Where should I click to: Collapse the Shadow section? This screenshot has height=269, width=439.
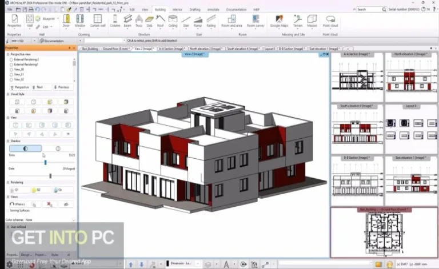click(x=7, y=140)
